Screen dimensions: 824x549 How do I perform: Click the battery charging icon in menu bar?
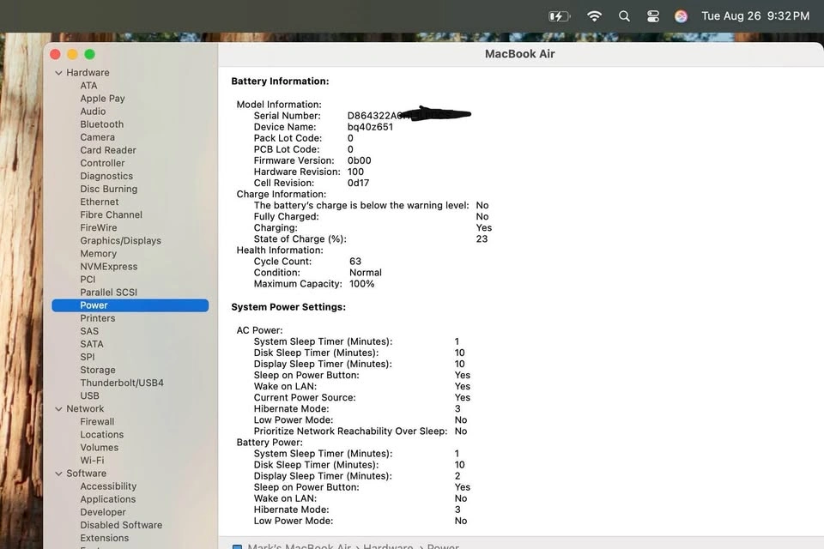tap(559, 16)
